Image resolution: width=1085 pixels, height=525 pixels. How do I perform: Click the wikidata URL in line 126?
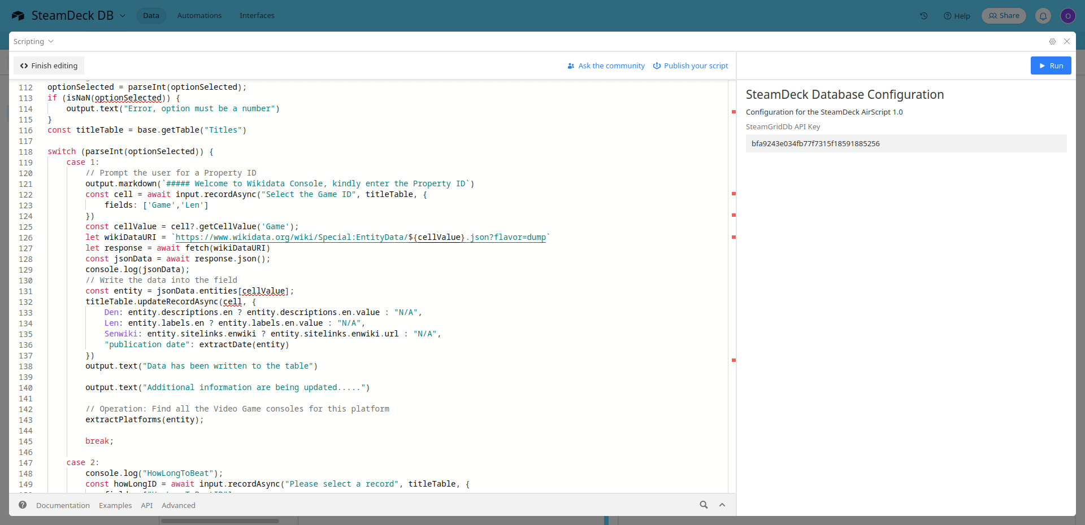click(361, 238)
